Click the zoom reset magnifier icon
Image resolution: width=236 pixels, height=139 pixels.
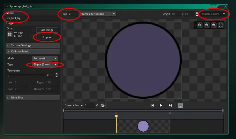207,25
